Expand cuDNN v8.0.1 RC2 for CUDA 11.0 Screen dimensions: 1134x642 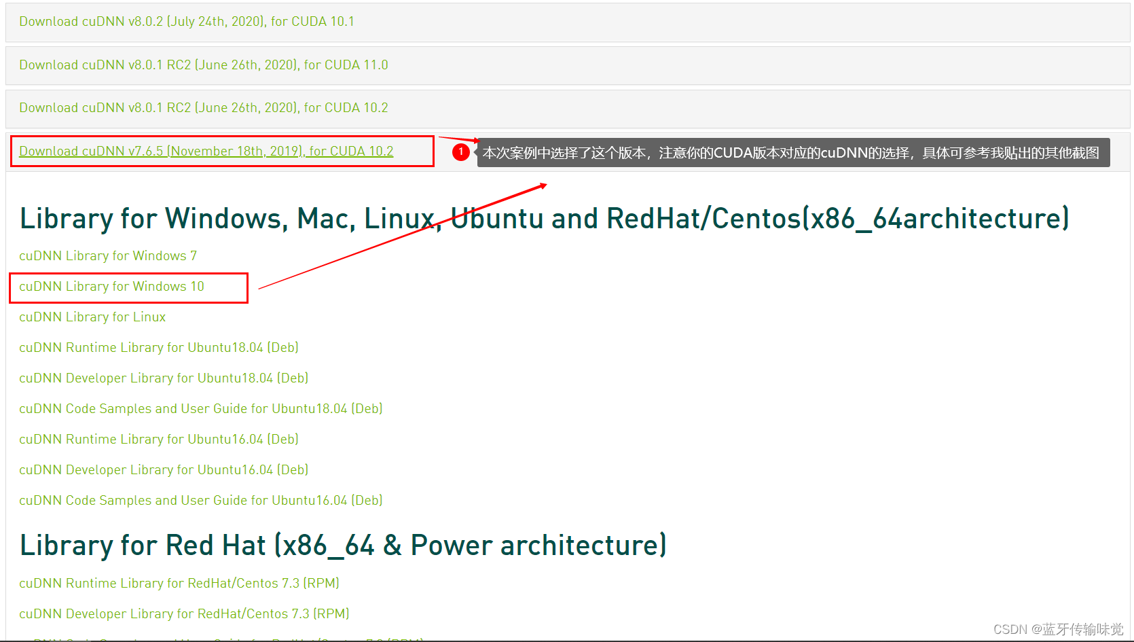(204, 65)
